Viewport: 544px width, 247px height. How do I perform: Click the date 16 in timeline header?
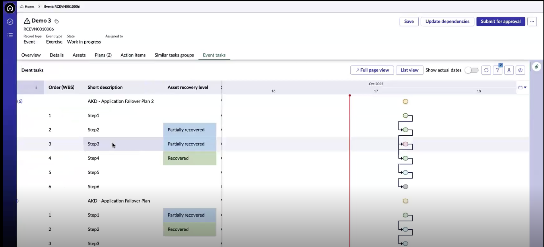[273, 91]
